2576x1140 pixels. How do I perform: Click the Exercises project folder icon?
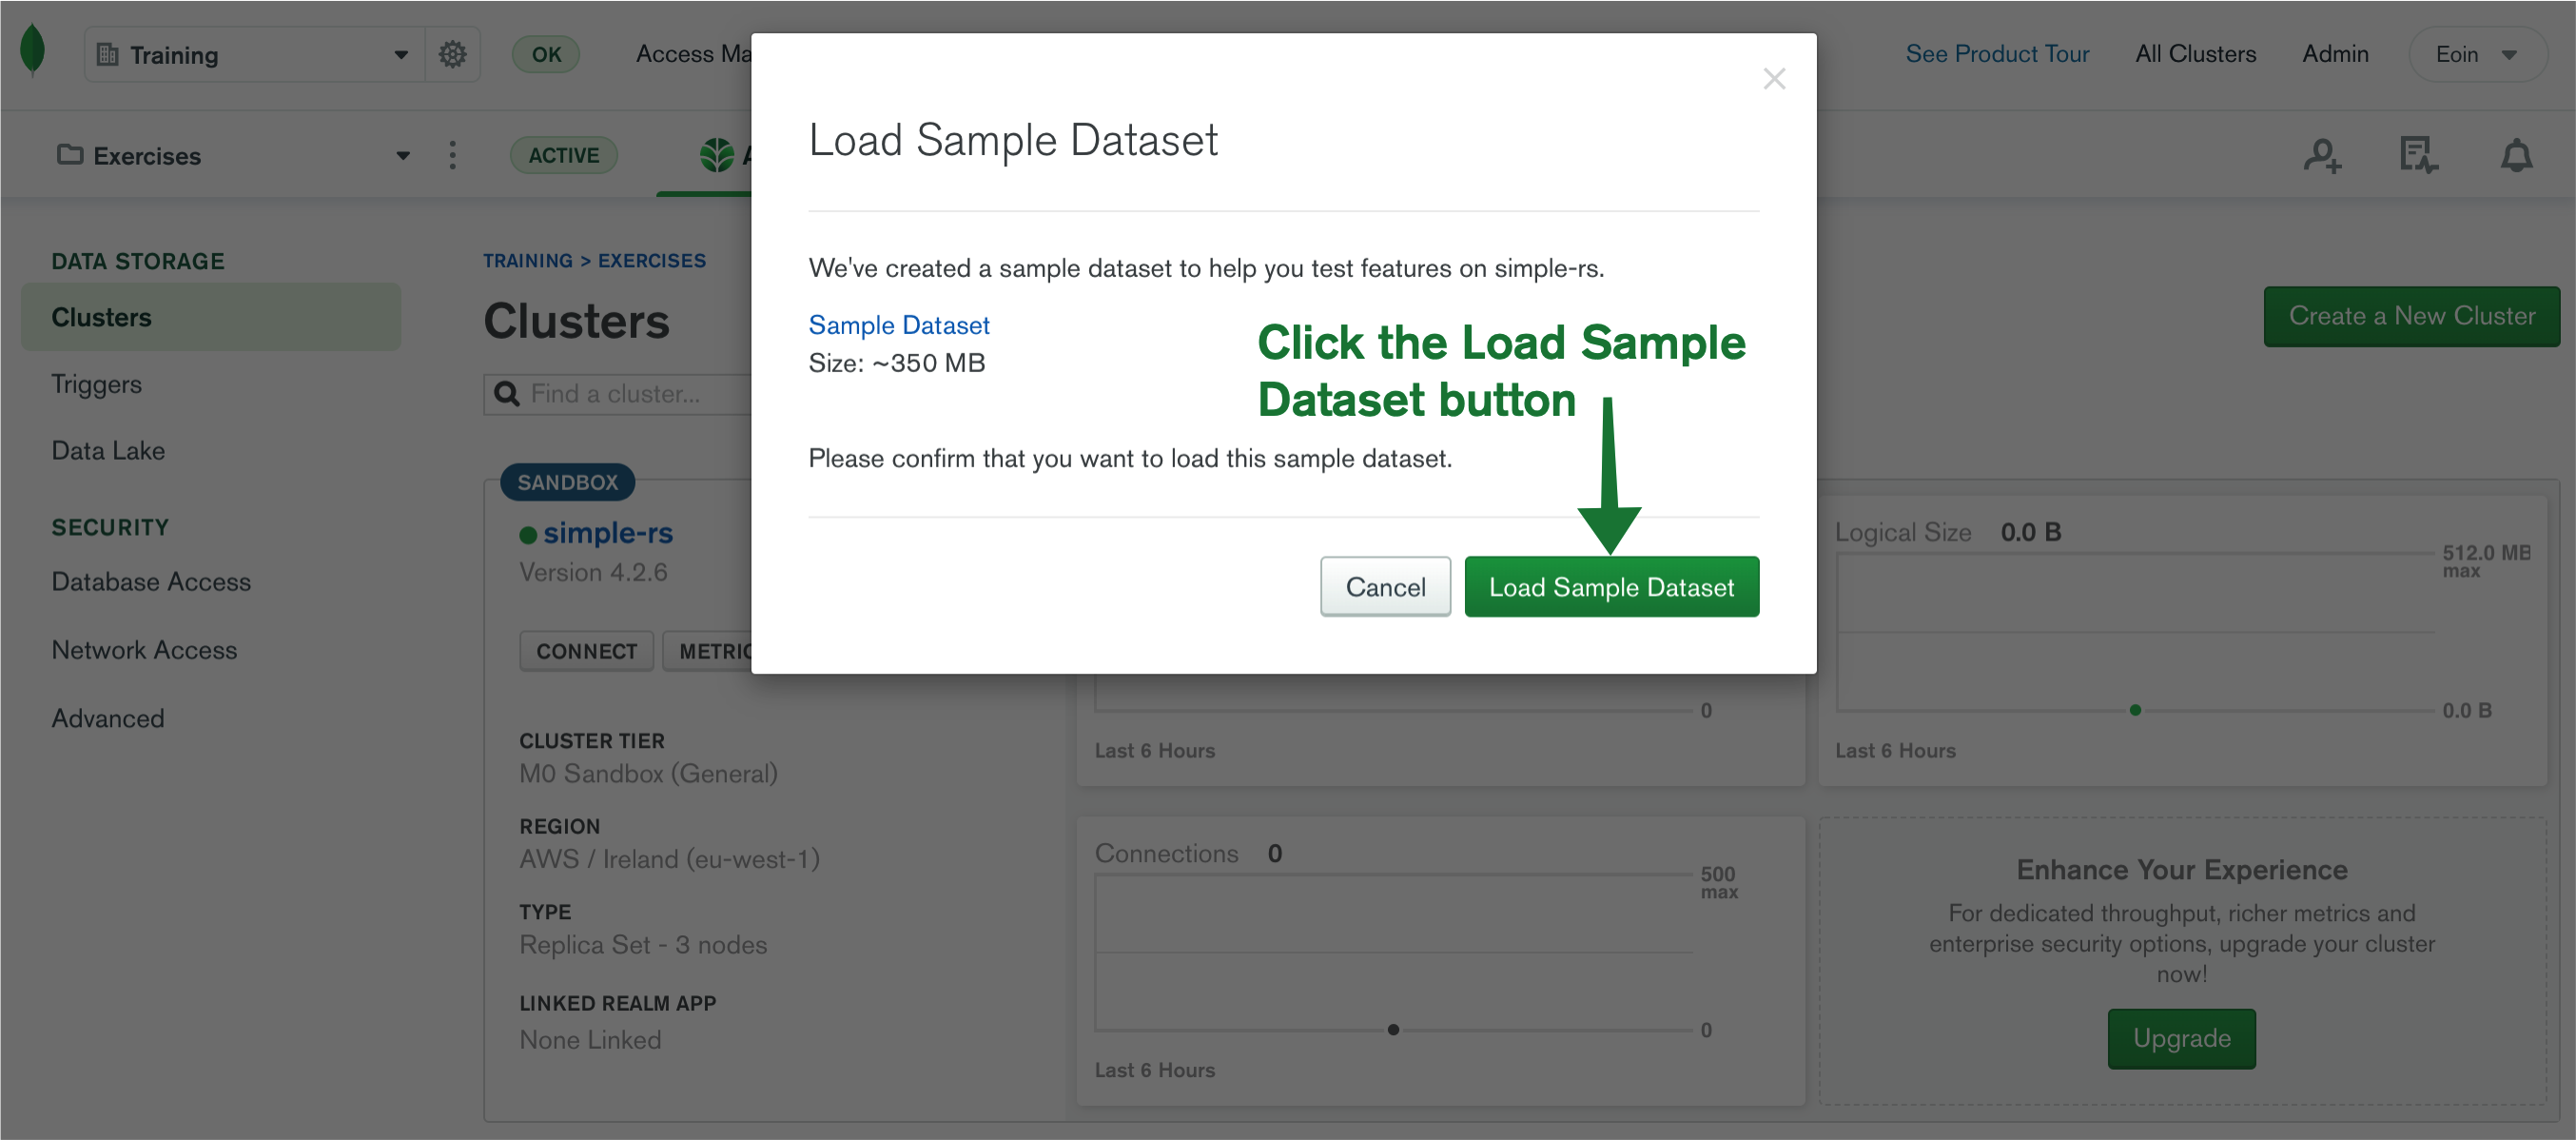pos(70,155)
